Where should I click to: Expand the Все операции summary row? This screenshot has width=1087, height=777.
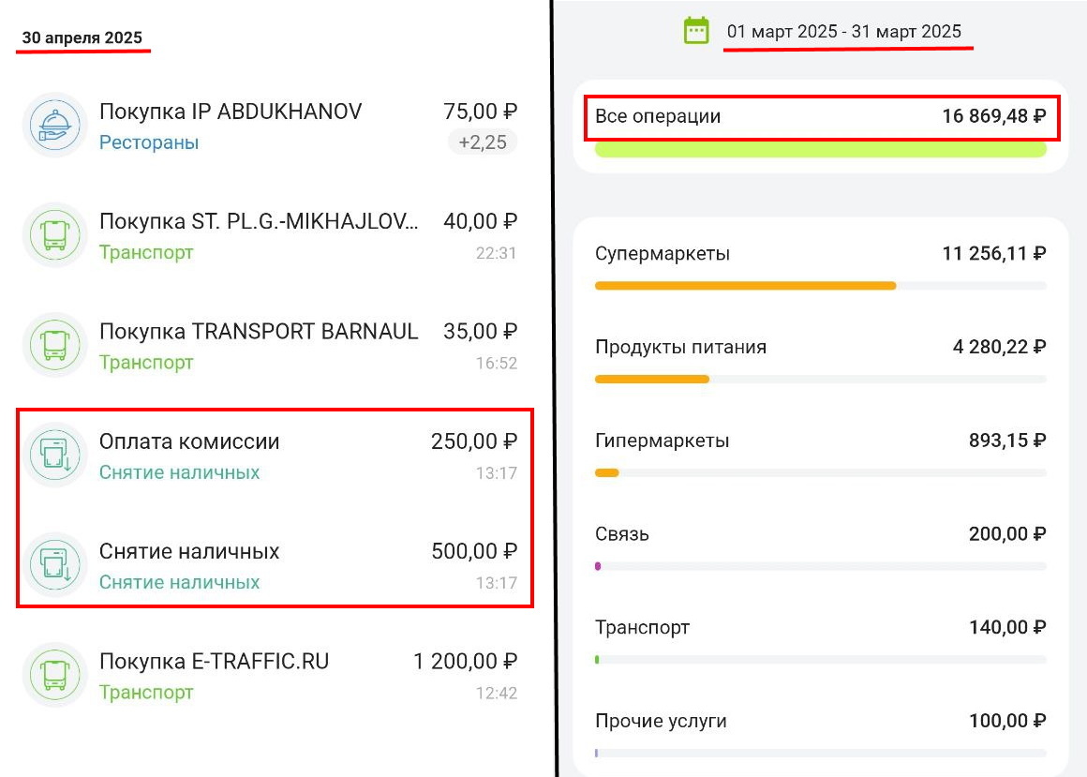(x=821, y=115)
